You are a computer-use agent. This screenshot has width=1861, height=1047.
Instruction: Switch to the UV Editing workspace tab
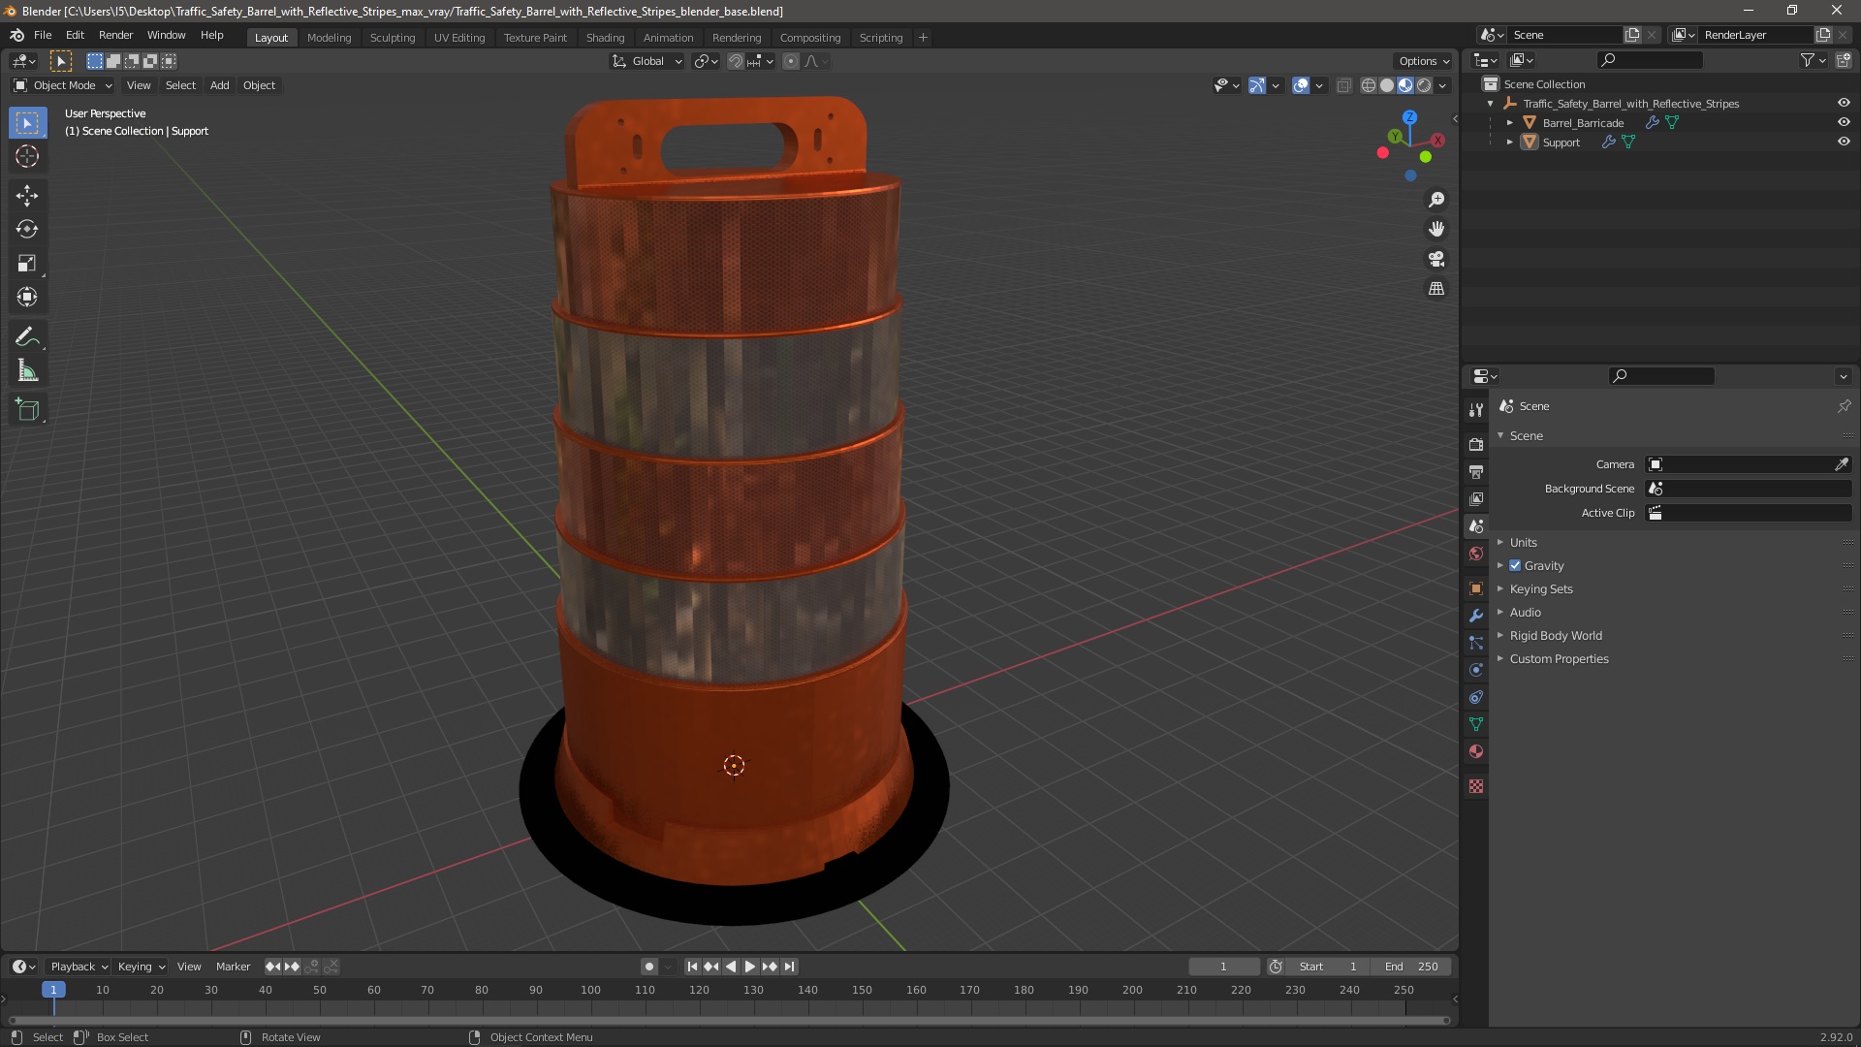[x=459, y=38]
